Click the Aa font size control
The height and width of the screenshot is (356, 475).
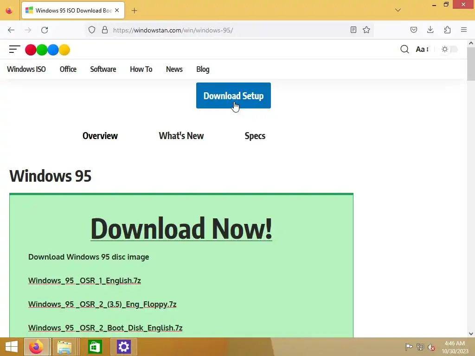click(x=422, y=49)
